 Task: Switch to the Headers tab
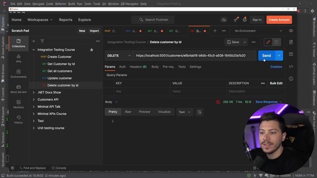(138, 67)
